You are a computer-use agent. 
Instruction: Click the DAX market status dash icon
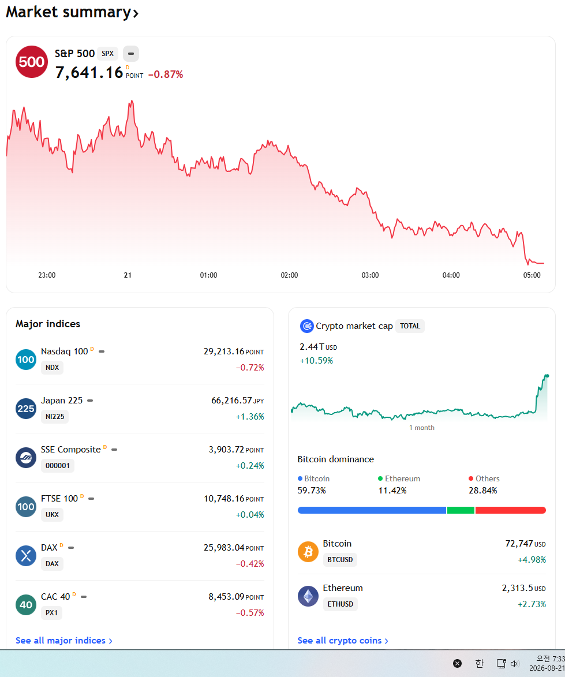[71, 548]
